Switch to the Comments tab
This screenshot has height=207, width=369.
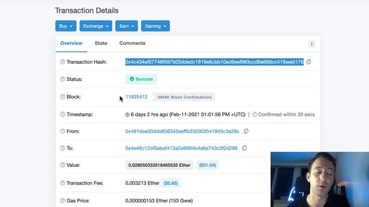[132, 43]
